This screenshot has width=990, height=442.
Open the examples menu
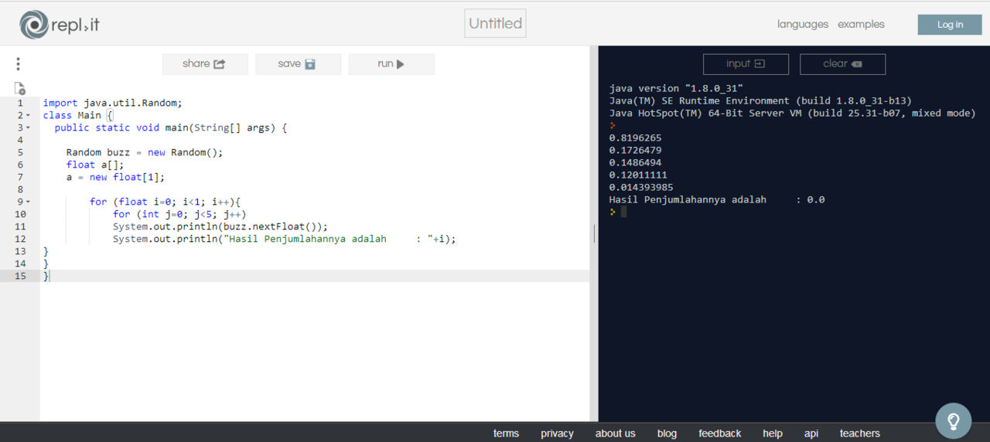(861, 25)
